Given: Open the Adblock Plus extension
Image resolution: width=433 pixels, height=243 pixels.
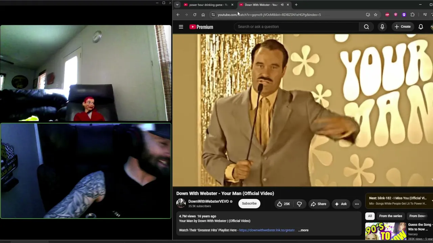Looking at the screenshot, I should (x=387, y=15).
